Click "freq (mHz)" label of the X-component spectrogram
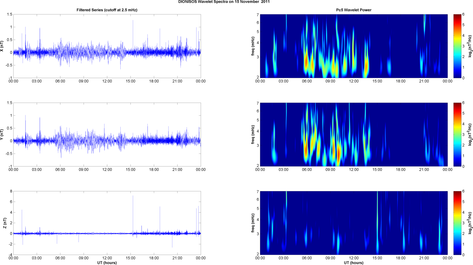Viewport: 473px width, 265px height. 253,46
